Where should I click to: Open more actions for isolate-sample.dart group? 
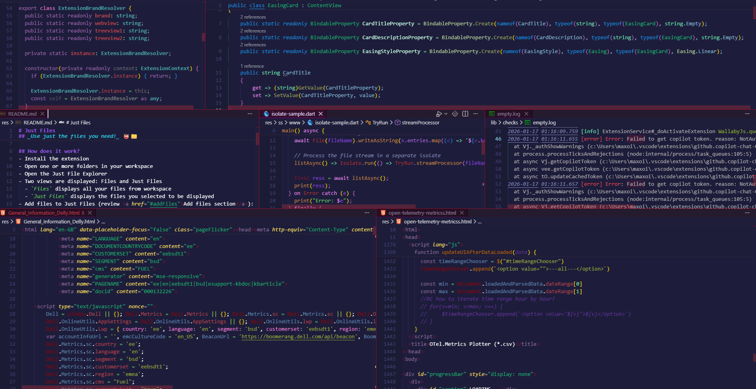476,114
